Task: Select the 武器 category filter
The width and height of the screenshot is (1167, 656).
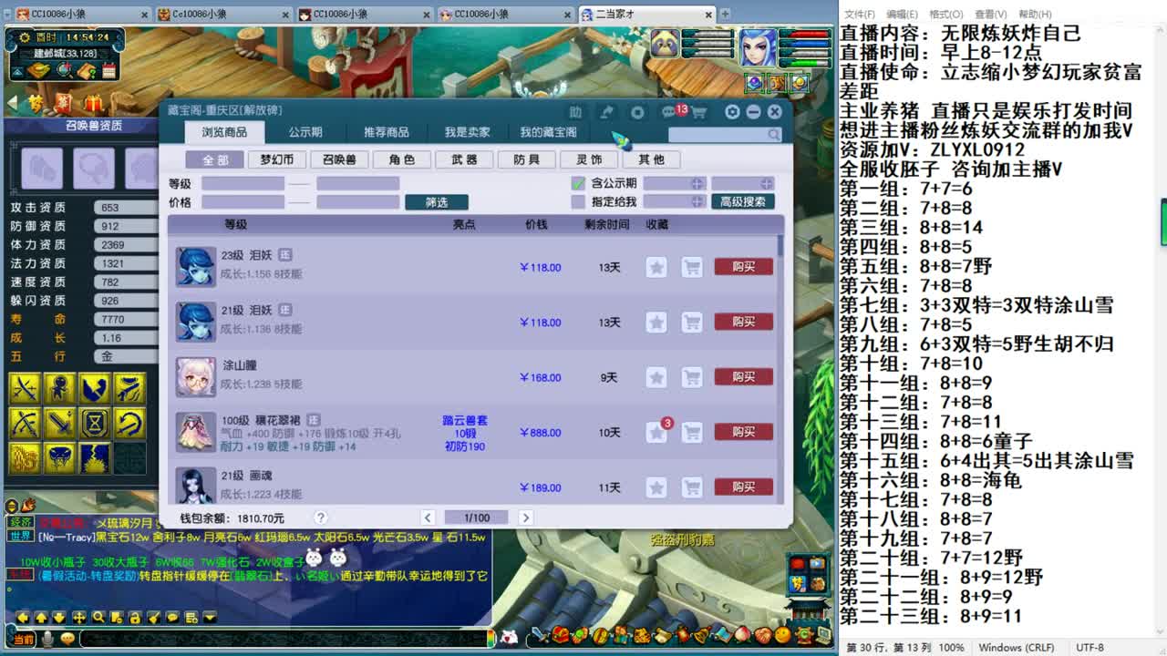Action: (464, 159)
